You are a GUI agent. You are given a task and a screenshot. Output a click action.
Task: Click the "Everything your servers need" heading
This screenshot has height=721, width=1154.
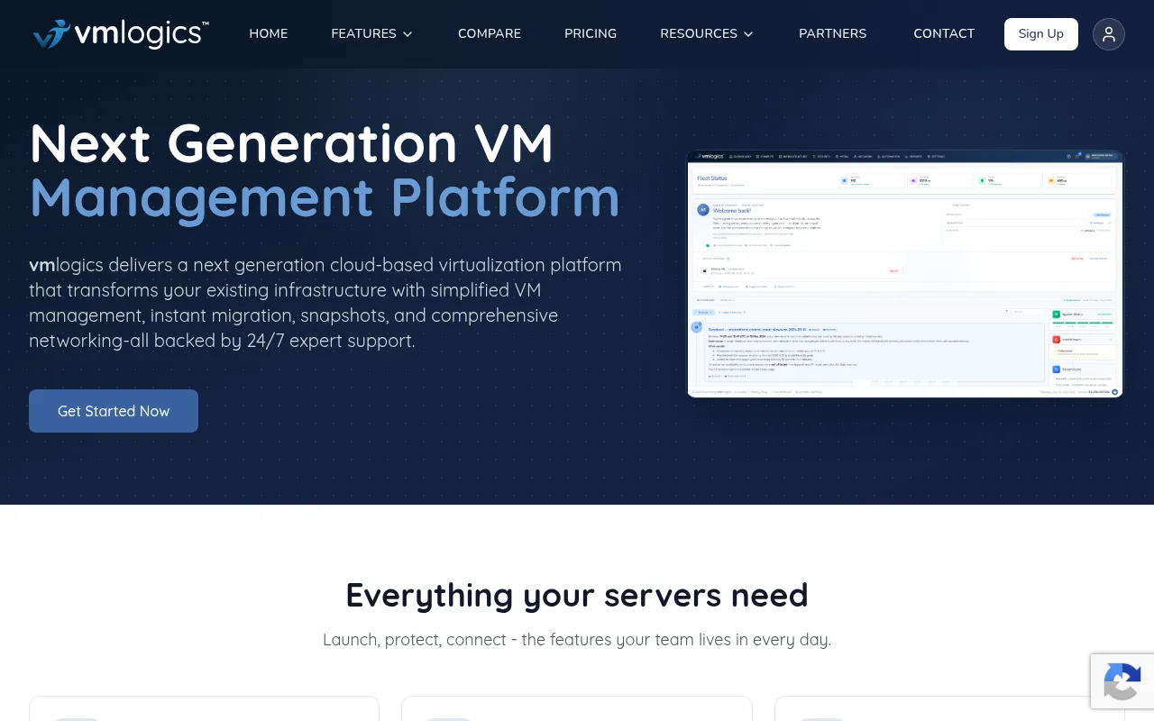577,595
